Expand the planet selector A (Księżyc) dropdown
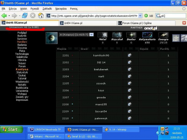Viewport: 187px width, 140px height. point(91,34)
